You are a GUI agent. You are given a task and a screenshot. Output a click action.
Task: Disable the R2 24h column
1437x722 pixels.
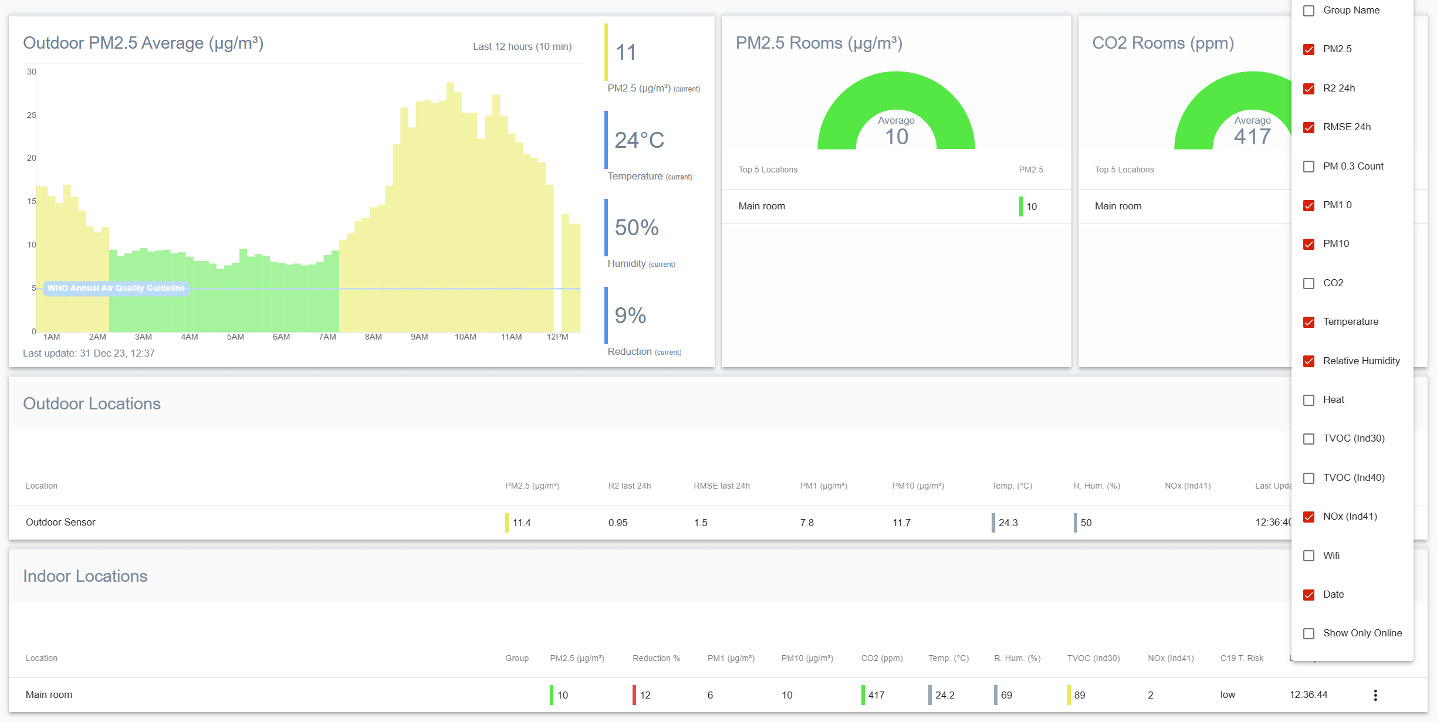[x=1308, y=88]
